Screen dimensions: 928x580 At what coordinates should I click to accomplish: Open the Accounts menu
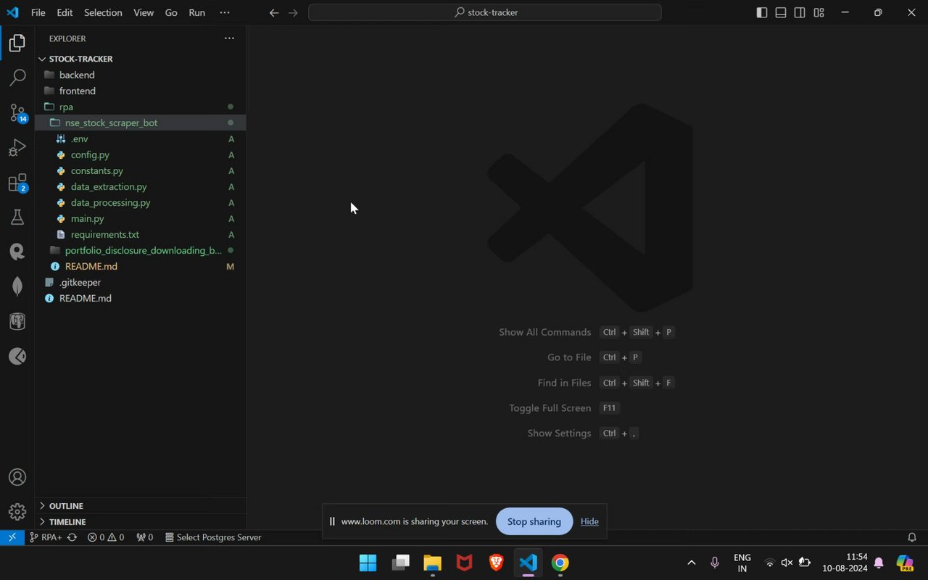pyautogui.click(x=17, y=477)
